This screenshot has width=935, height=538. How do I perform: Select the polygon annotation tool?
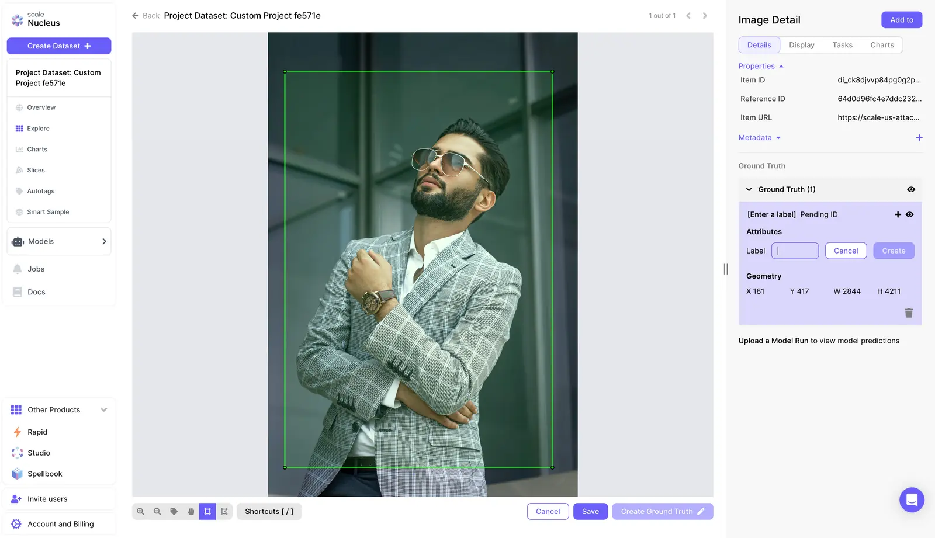pyautogui.click(x=224, y=511)
